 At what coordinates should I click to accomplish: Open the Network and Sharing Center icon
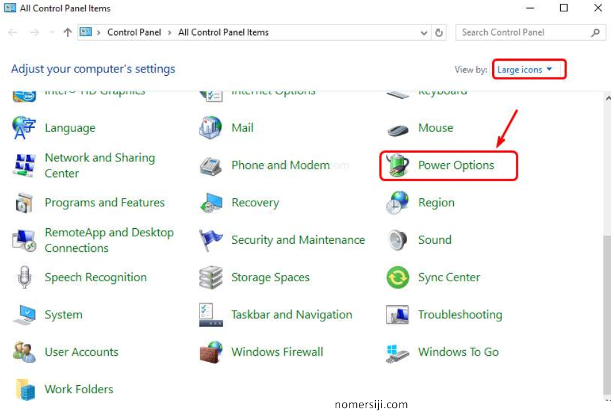[24, 165]
